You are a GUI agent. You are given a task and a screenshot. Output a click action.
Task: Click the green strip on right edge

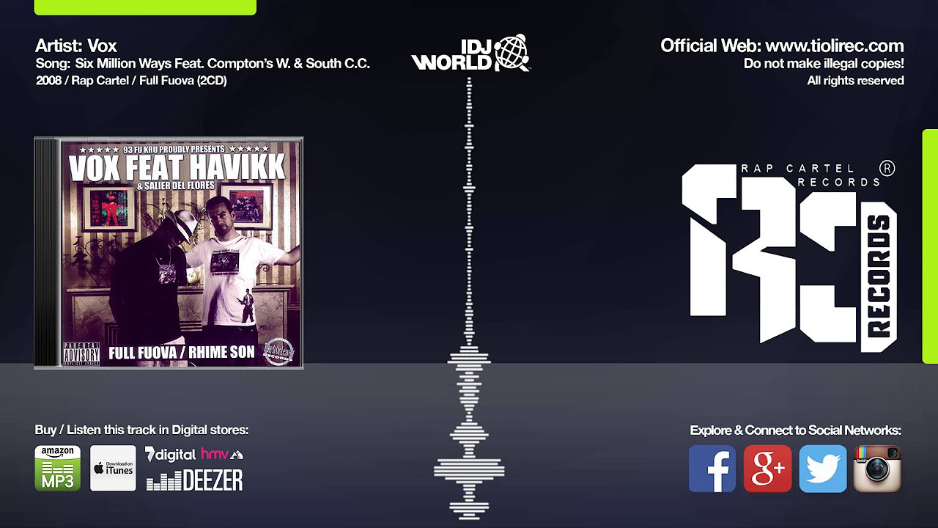(930, 246)
